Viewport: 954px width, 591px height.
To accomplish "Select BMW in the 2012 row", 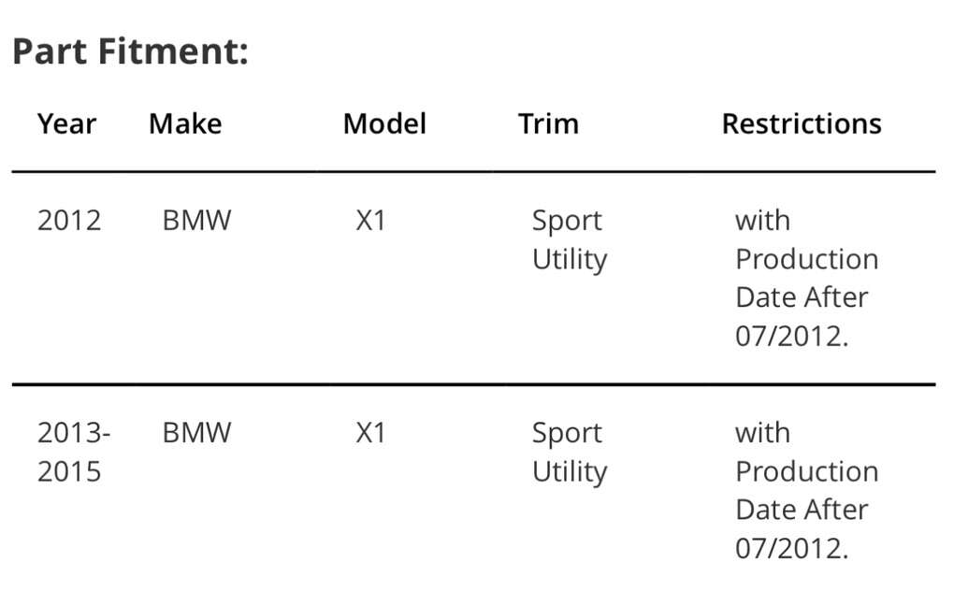I will click(196, 222).
